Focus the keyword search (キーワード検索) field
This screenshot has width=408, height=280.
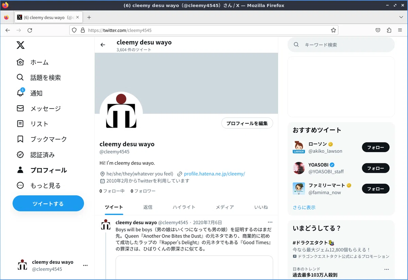coord(341,45)
